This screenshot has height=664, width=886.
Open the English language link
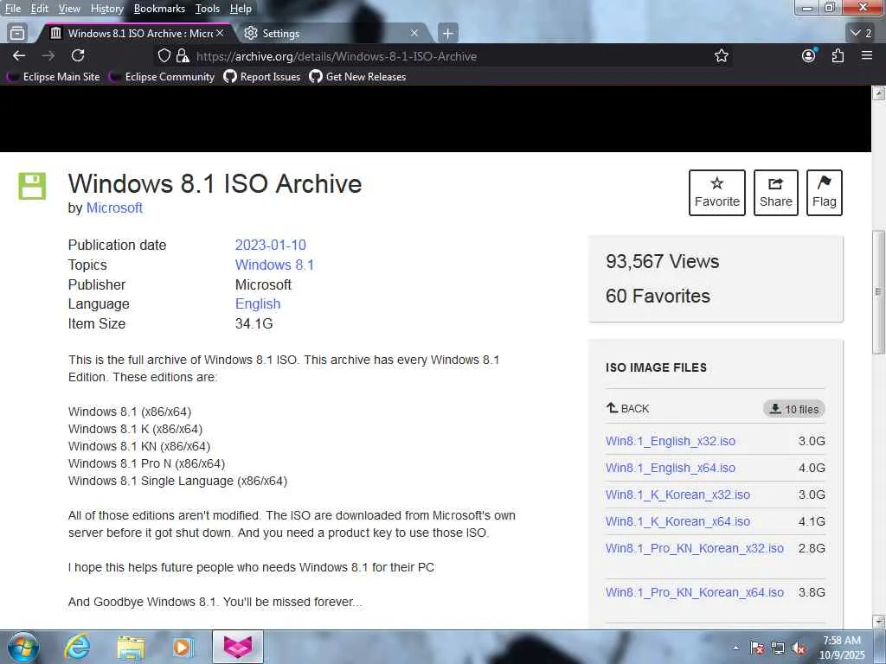[x=258, y=303]
